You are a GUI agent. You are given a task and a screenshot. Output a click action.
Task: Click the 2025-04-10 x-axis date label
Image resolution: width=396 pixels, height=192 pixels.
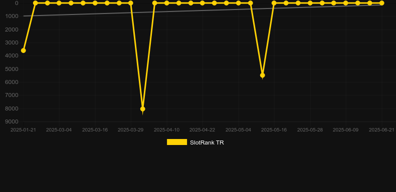pos(167,130)
